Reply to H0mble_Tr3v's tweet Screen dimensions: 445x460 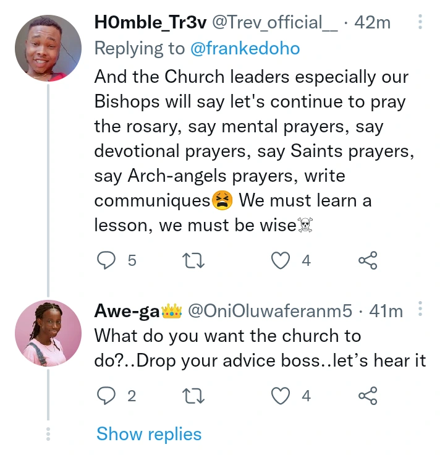(x=106, y=261)
